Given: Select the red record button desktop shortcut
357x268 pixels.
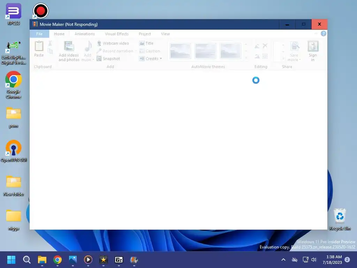Looking at the screenshot, I should (x=40, y=11).
